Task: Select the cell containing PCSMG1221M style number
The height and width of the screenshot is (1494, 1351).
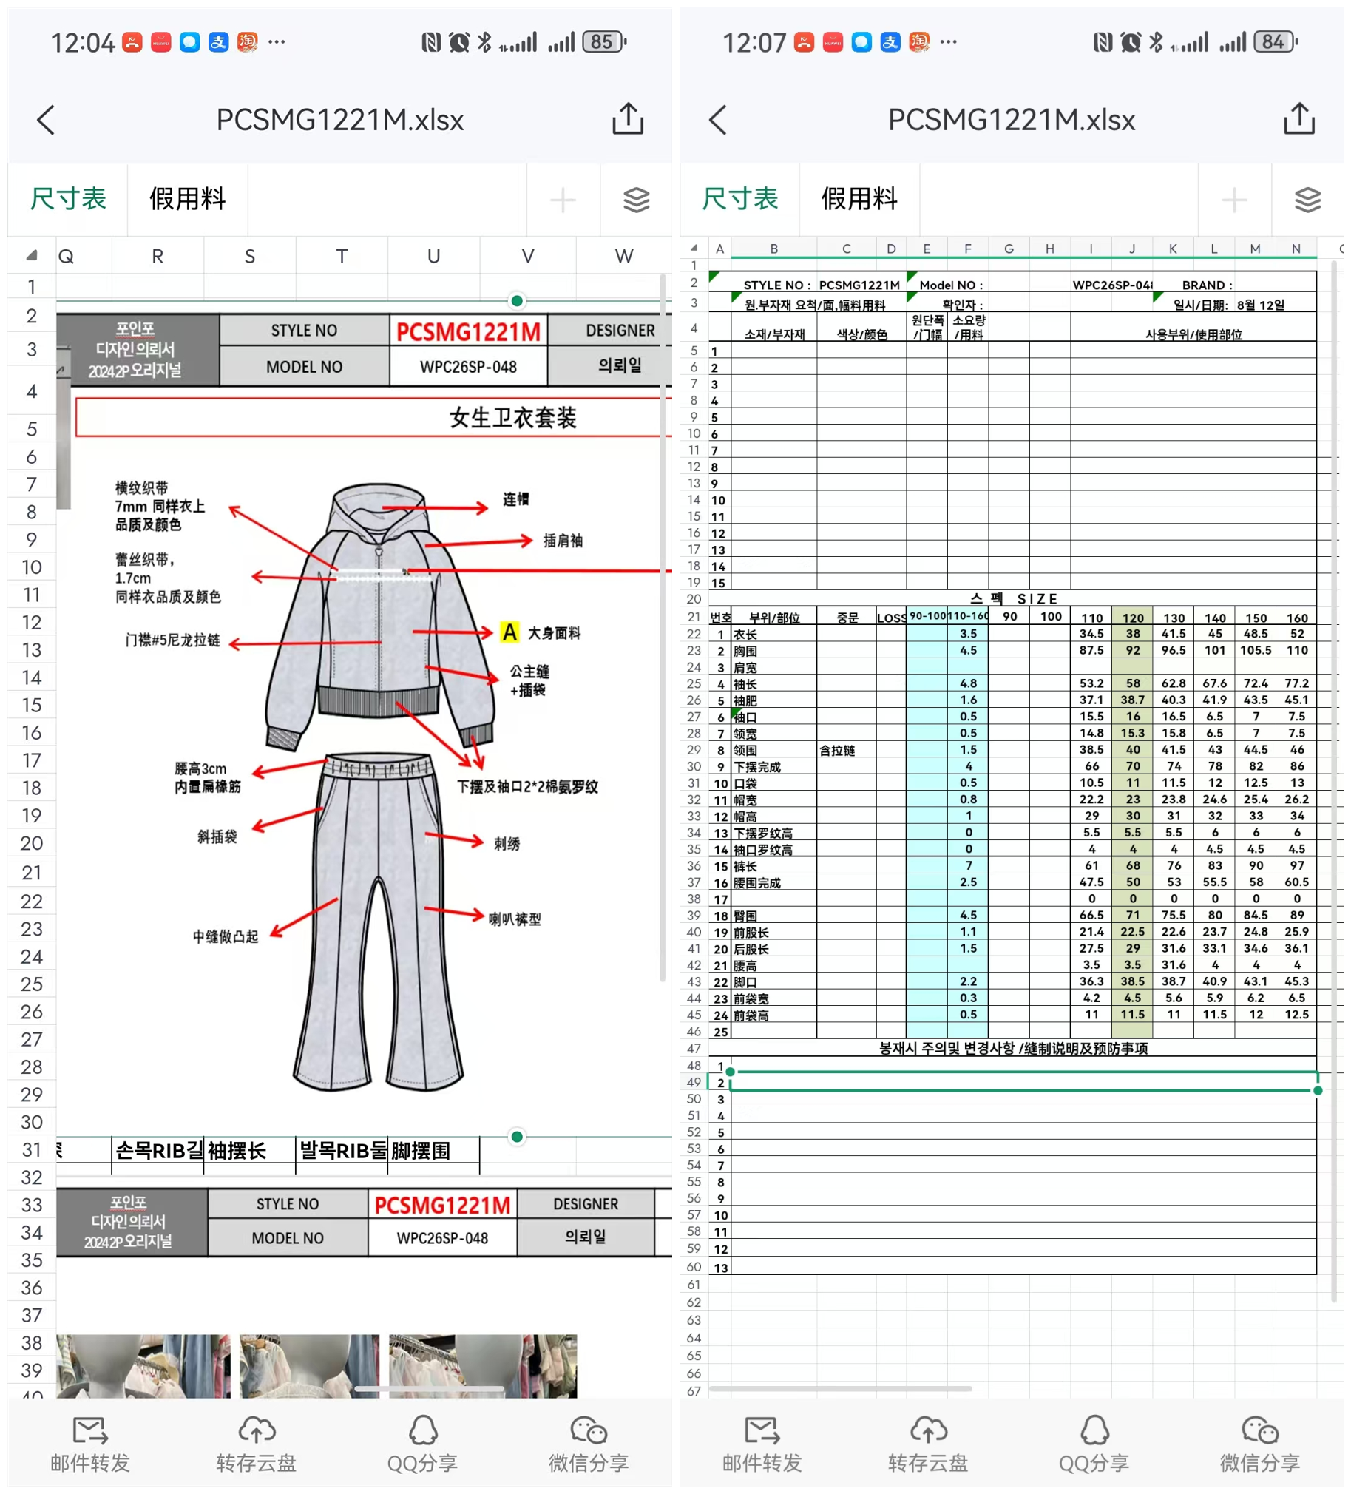Action: [468, 331]
